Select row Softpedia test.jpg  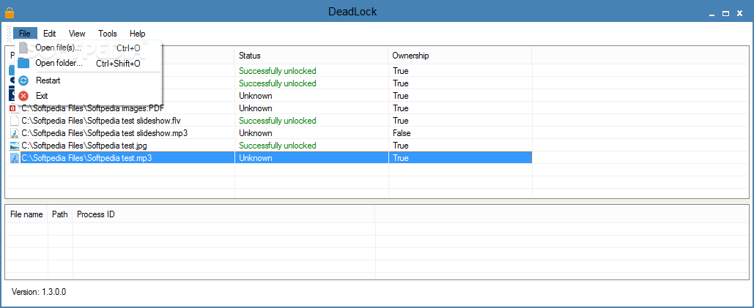(270, 146)
